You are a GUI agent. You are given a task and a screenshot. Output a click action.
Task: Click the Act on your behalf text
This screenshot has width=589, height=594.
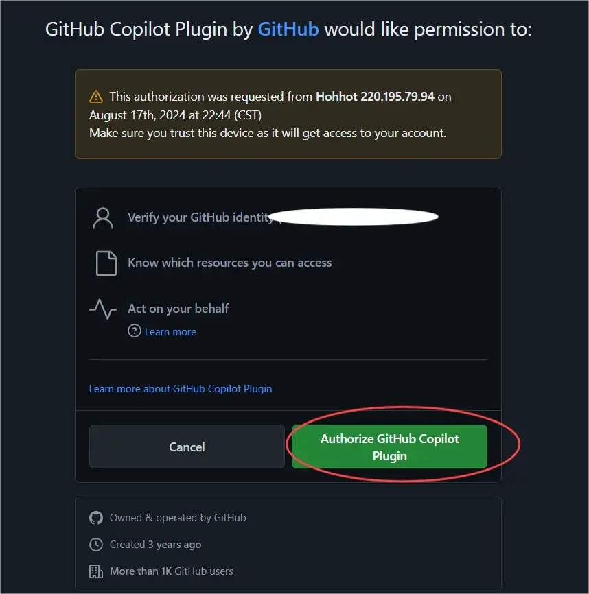(178, 309)
